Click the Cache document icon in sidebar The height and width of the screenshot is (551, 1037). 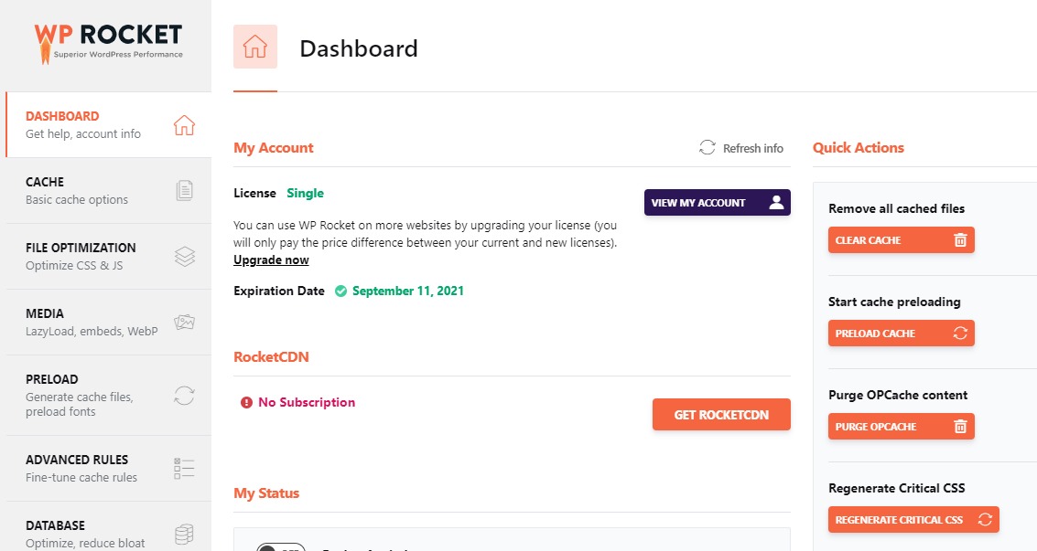[x=185, y=191]
